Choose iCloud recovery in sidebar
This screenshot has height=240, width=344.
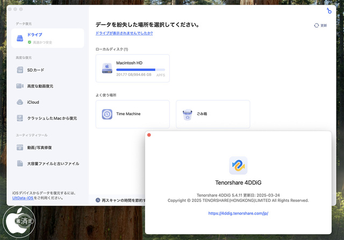coord(48,102)
